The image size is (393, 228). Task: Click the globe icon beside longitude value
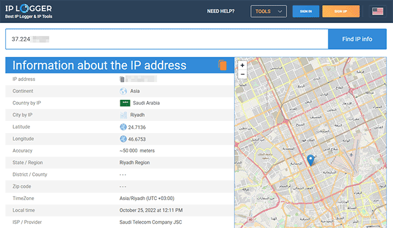[123, 139]
